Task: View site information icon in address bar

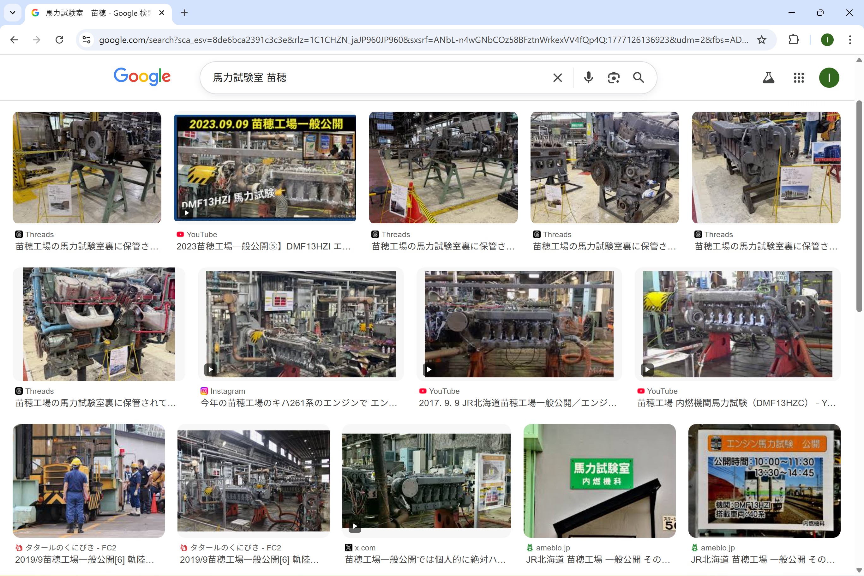Action: point(86,40)
